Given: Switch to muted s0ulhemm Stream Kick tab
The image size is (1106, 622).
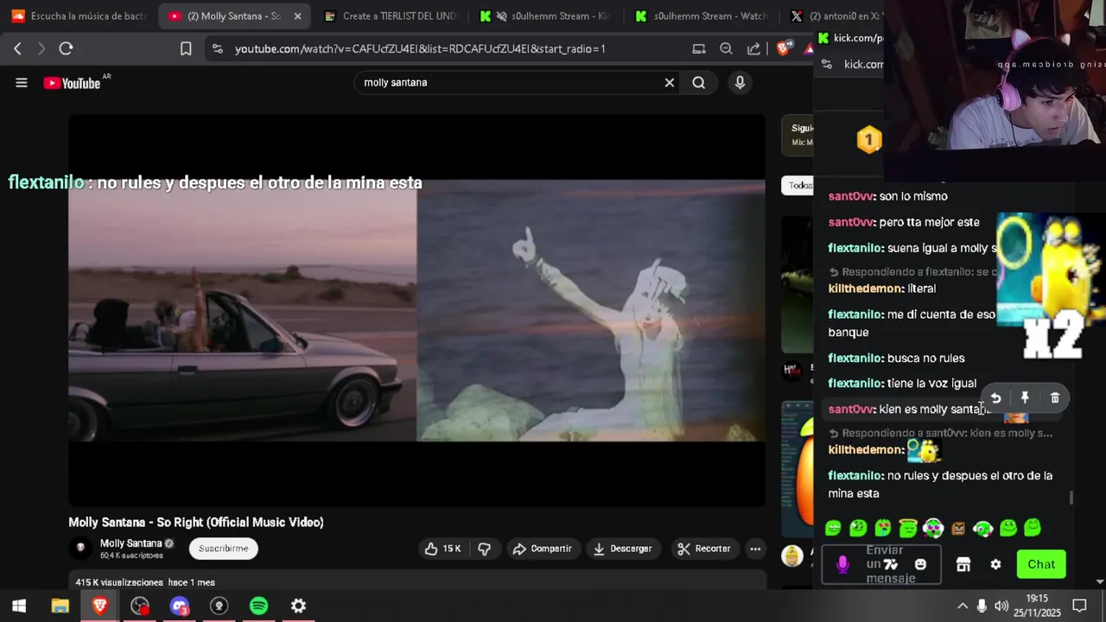Looking at the screenshot, I should pos(546,16).
